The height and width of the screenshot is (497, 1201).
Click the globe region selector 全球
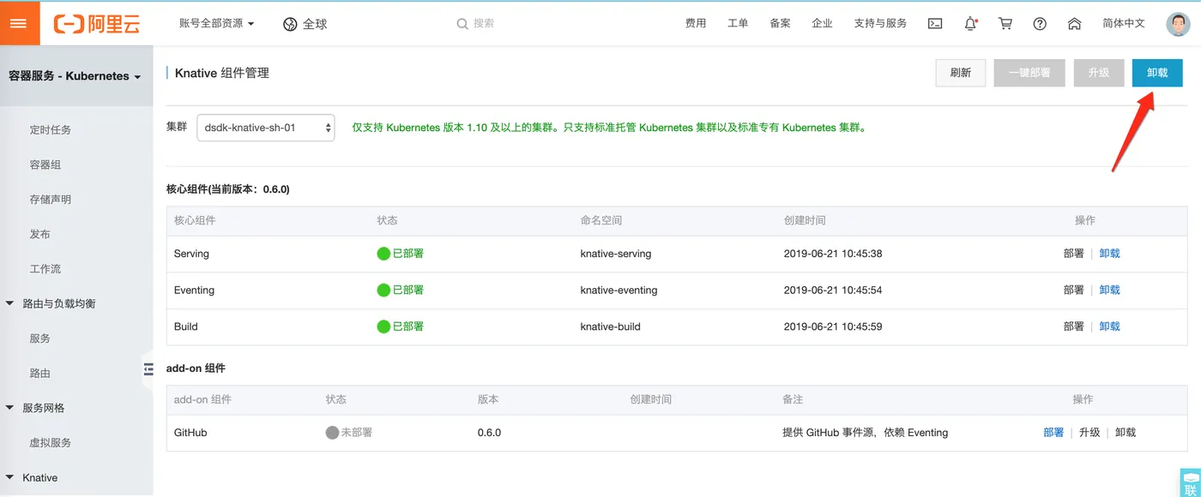point(305,24)
